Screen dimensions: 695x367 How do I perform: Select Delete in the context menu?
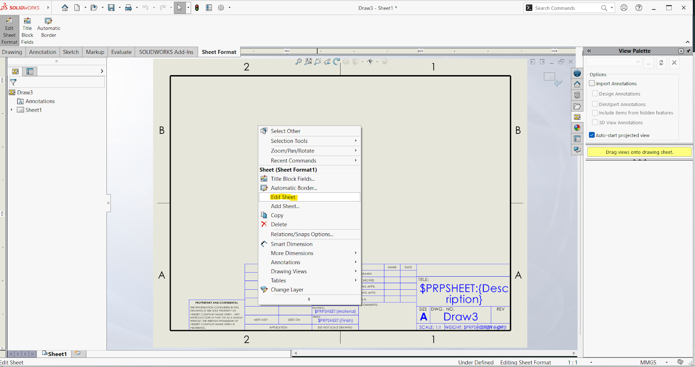[279, 225]
